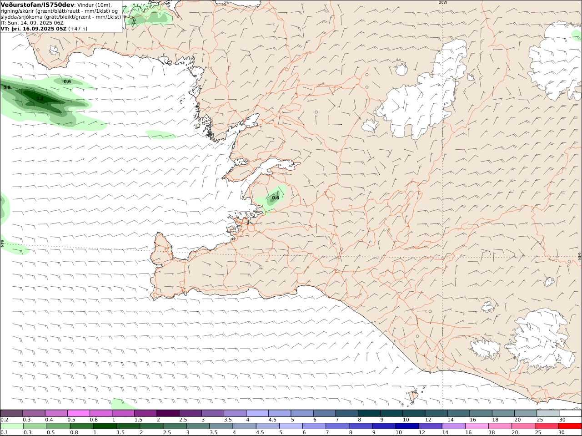Click the '0.8' precipitation value near left edge
Viewport: 582px width, 436px height.
(x=7, y=87)
